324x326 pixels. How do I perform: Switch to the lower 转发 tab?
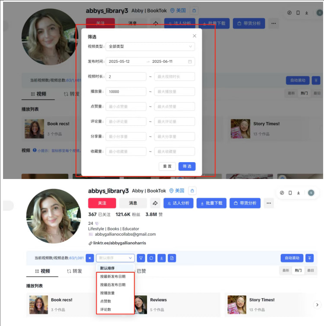(74, 271)
